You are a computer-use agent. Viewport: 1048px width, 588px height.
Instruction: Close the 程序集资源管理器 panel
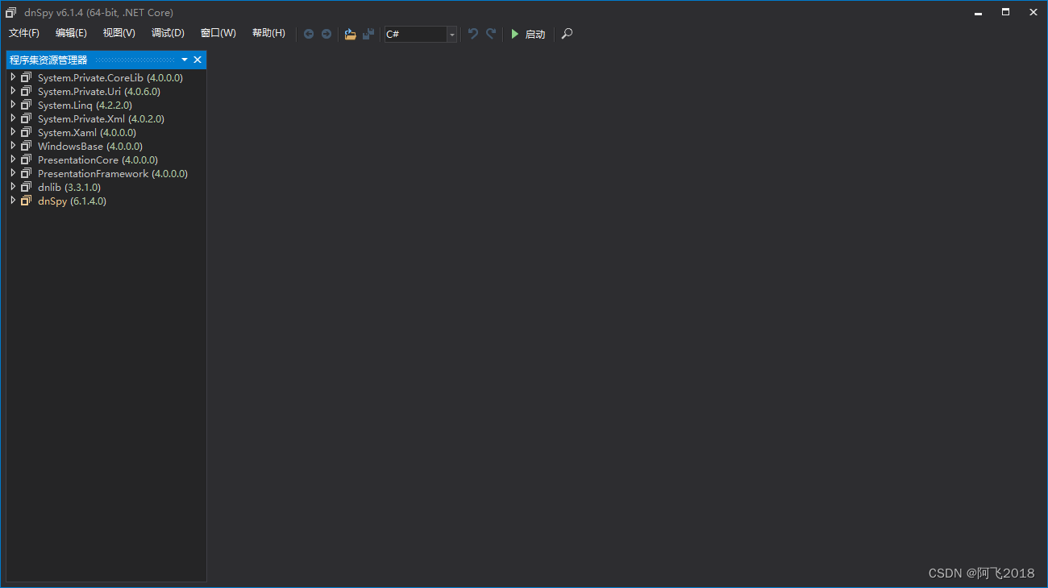(x=198, y=59)
